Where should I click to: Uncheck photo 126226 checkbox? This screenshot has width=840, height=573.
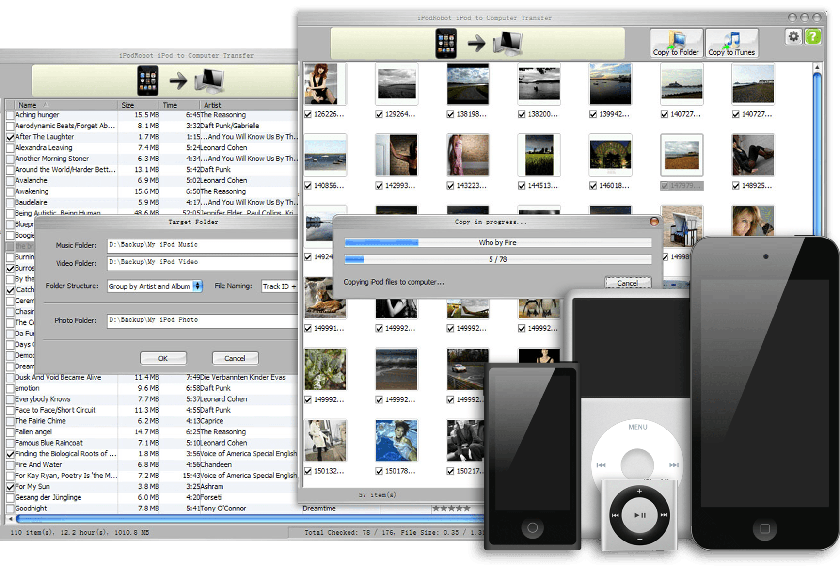point(307,114)
